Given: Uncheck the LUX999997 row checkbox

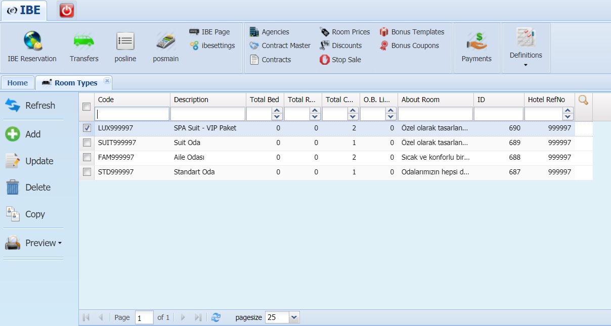Looking at the screenshot, I should click(86, 128).
